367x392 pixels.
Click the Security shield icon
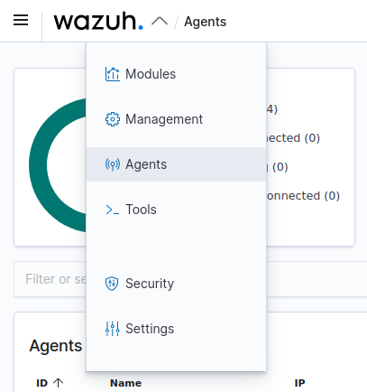tap(112, 284)
